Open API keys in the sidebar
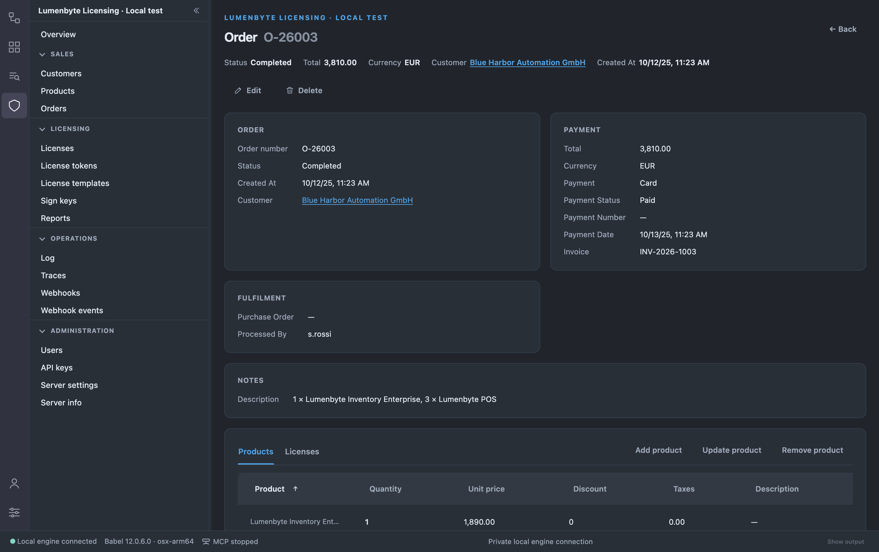This screenshot has height=552, width=879. pos(57,368)
